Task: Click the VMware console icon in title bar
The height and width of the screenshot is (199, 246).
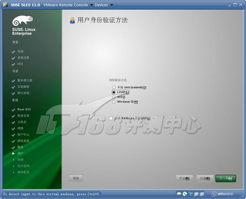Action: click(5, 5)
